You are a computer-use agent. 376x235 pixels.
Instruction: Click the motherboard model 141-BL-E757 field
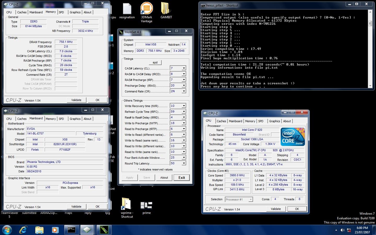[x=51, y=133]
